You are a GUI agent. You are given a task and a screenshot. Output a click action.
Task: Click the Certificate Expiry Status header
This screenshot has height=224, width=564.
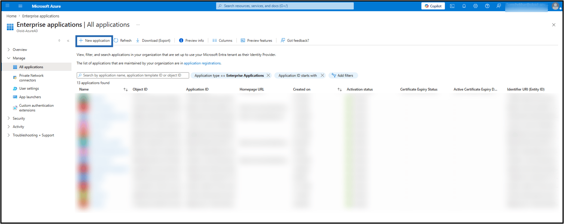[419, 90]
